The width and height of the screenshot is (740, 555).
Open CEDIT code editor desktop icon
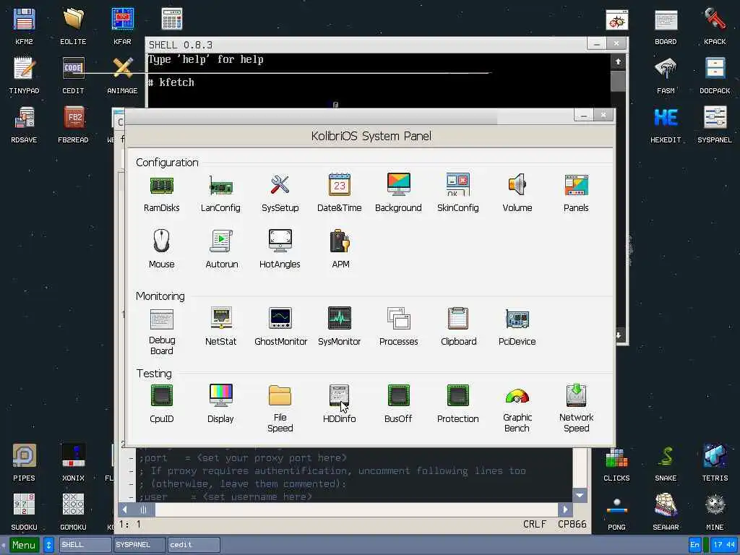pos(73,75)
